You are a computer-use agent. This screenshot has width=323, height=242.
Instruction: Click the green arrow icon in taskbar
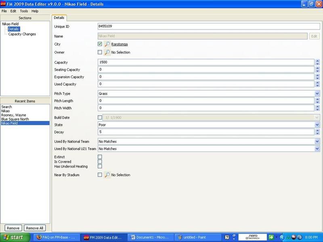271,237
